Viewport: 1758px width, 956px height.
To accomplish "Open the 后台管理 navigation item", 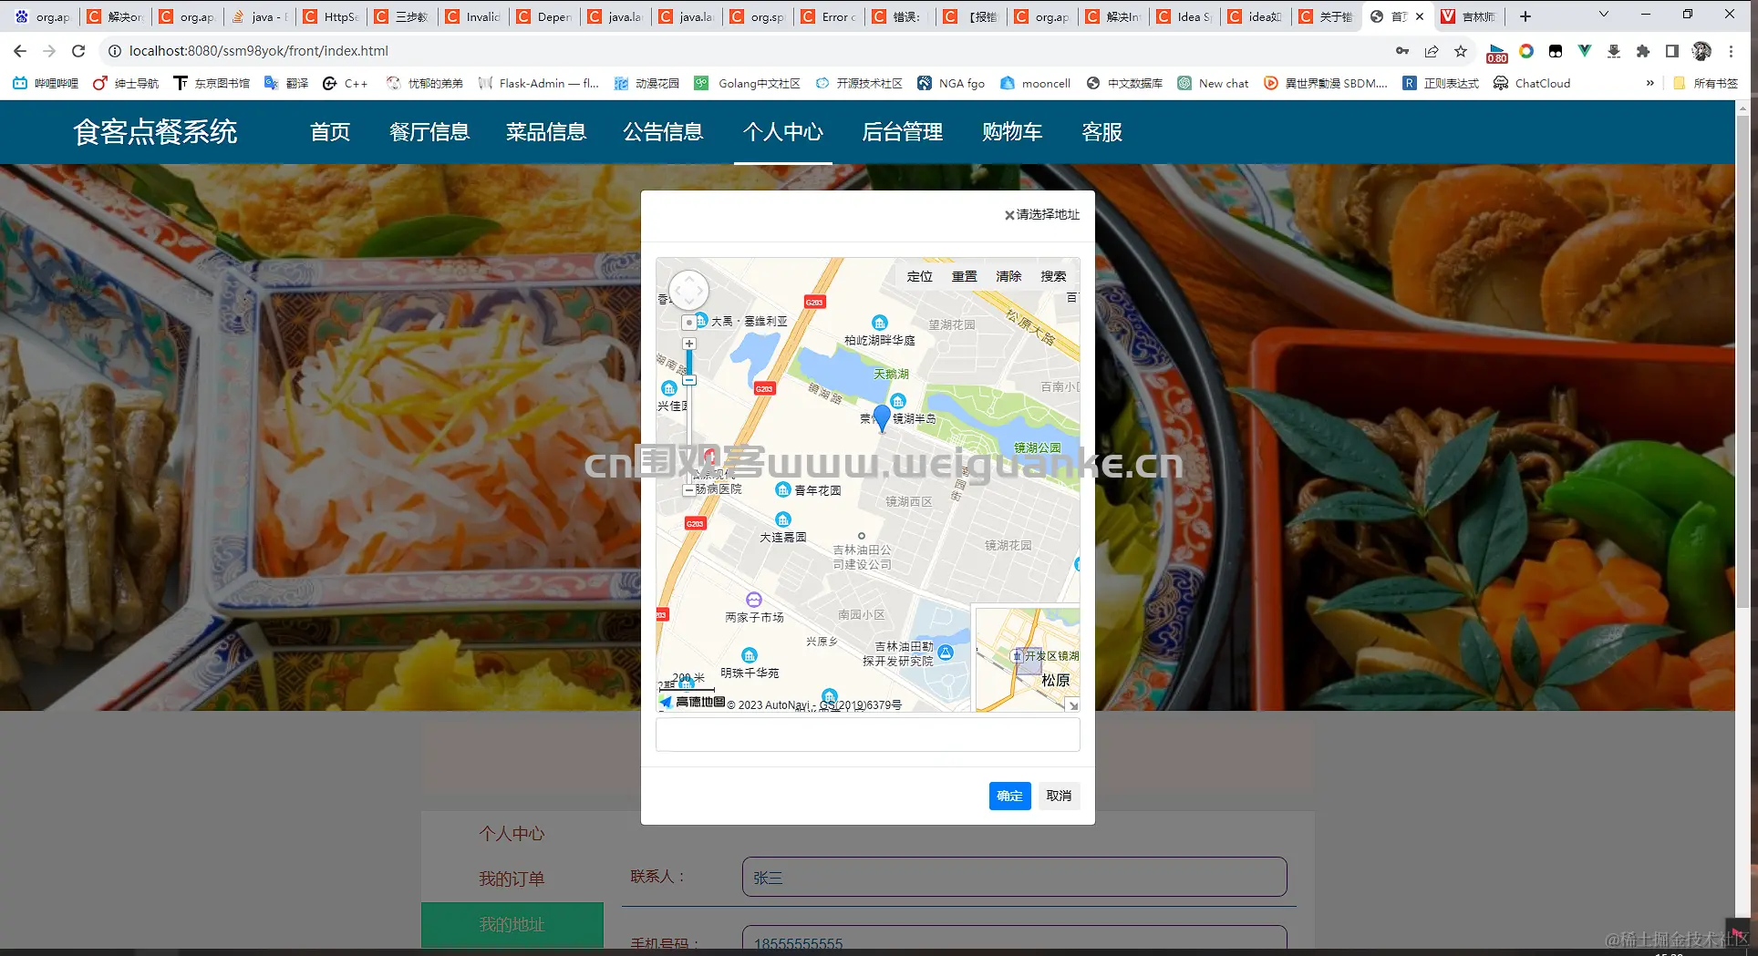I will (903, 132).
